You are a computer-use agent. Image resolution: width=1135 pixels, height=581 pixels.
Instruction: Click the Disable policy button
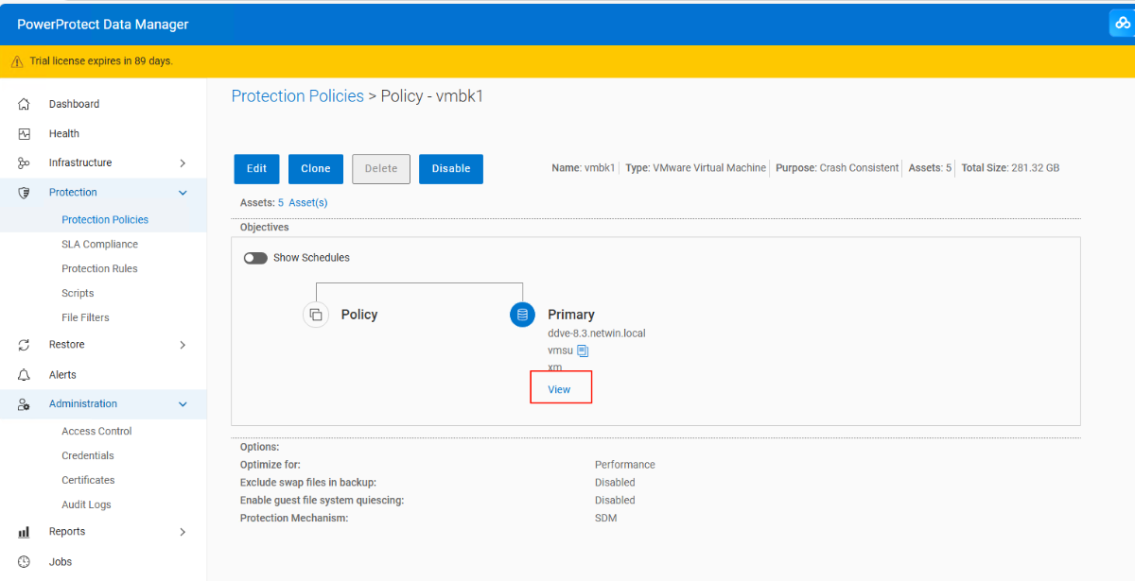coord(451,169)
